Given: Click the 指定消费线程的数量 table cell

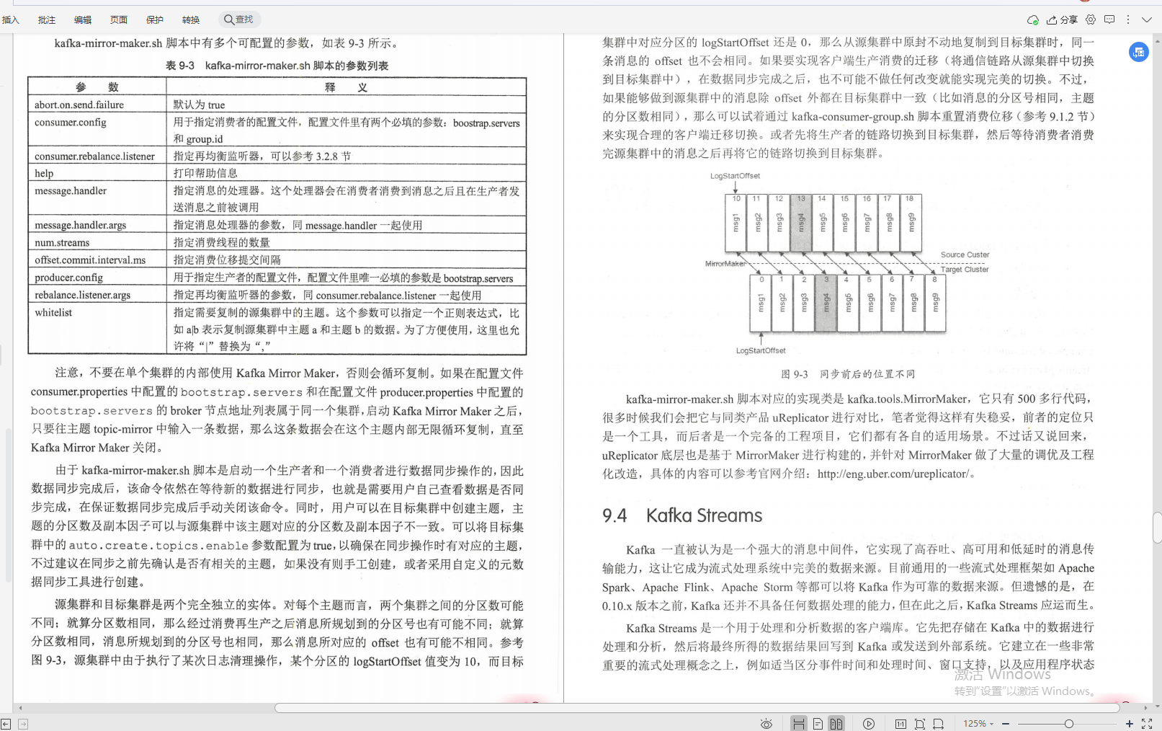Looking at the screenshot, I should (347, 243).
